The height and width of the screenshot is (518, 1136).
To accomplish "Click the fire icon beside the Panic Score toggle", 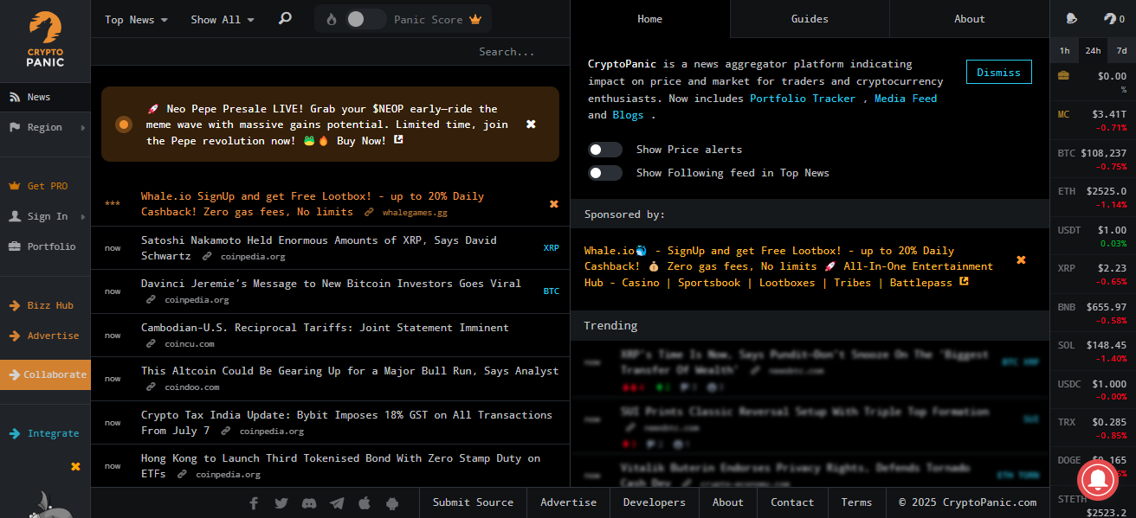I will tap(332, 19).
